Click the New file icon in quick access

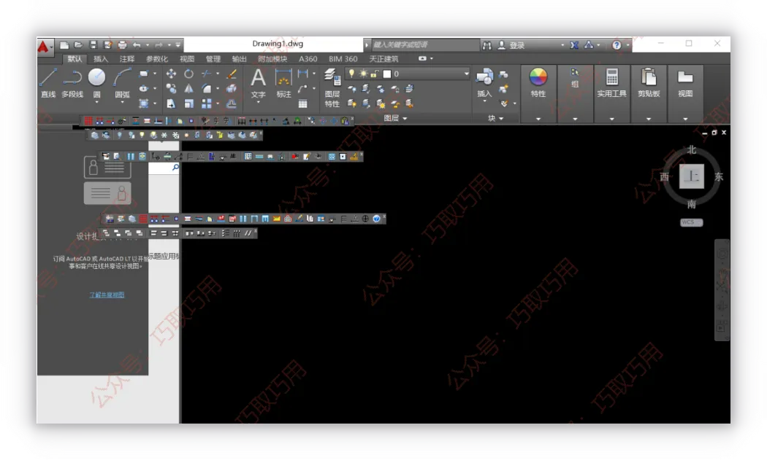(64, 45)
